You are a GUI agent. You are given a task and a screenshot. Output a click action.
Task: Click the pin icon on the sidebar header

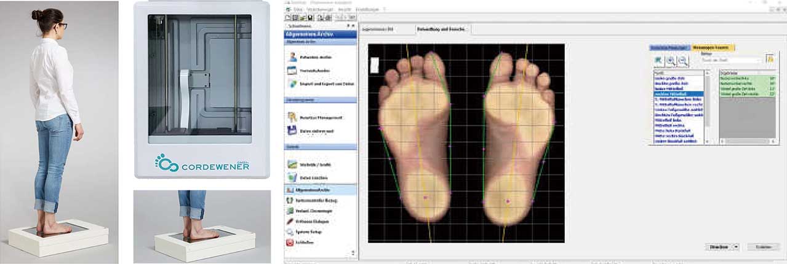click(348, 26)
